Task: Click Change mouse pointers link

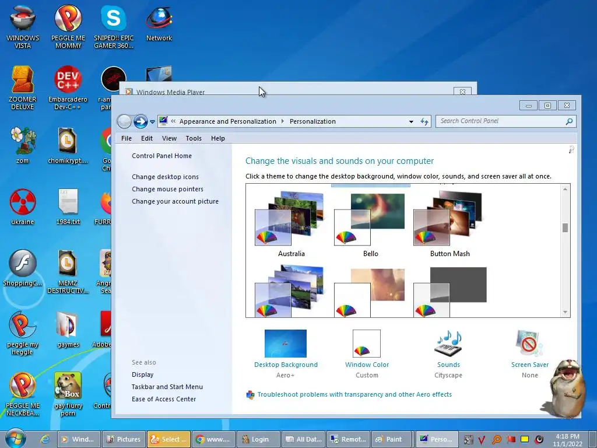Action: [x=167, y=189]
